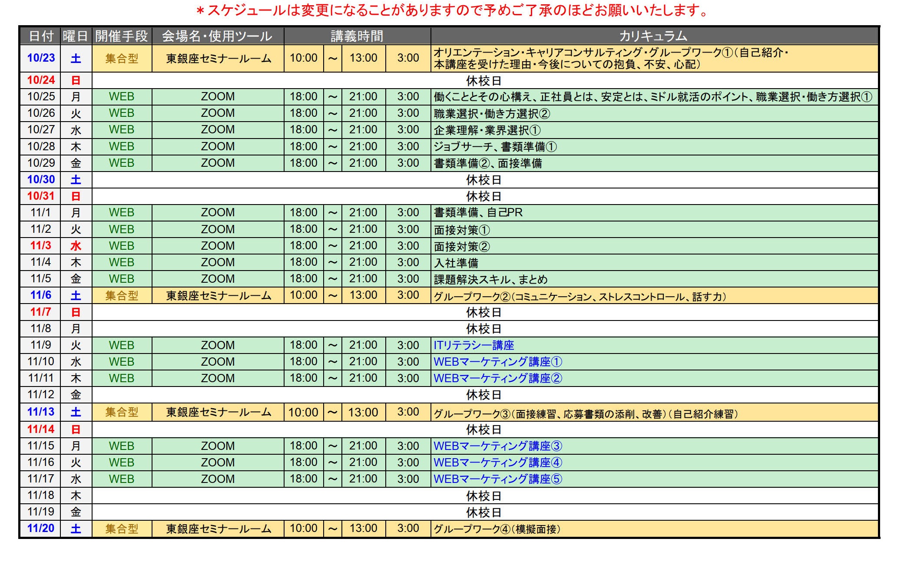Select the 11/14 date cell
This screenshot has height=565, width=904.
click(40, 429)
